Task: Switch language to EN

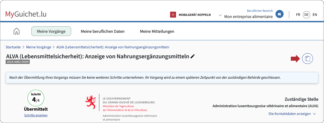Action: [x=315, y=15]
